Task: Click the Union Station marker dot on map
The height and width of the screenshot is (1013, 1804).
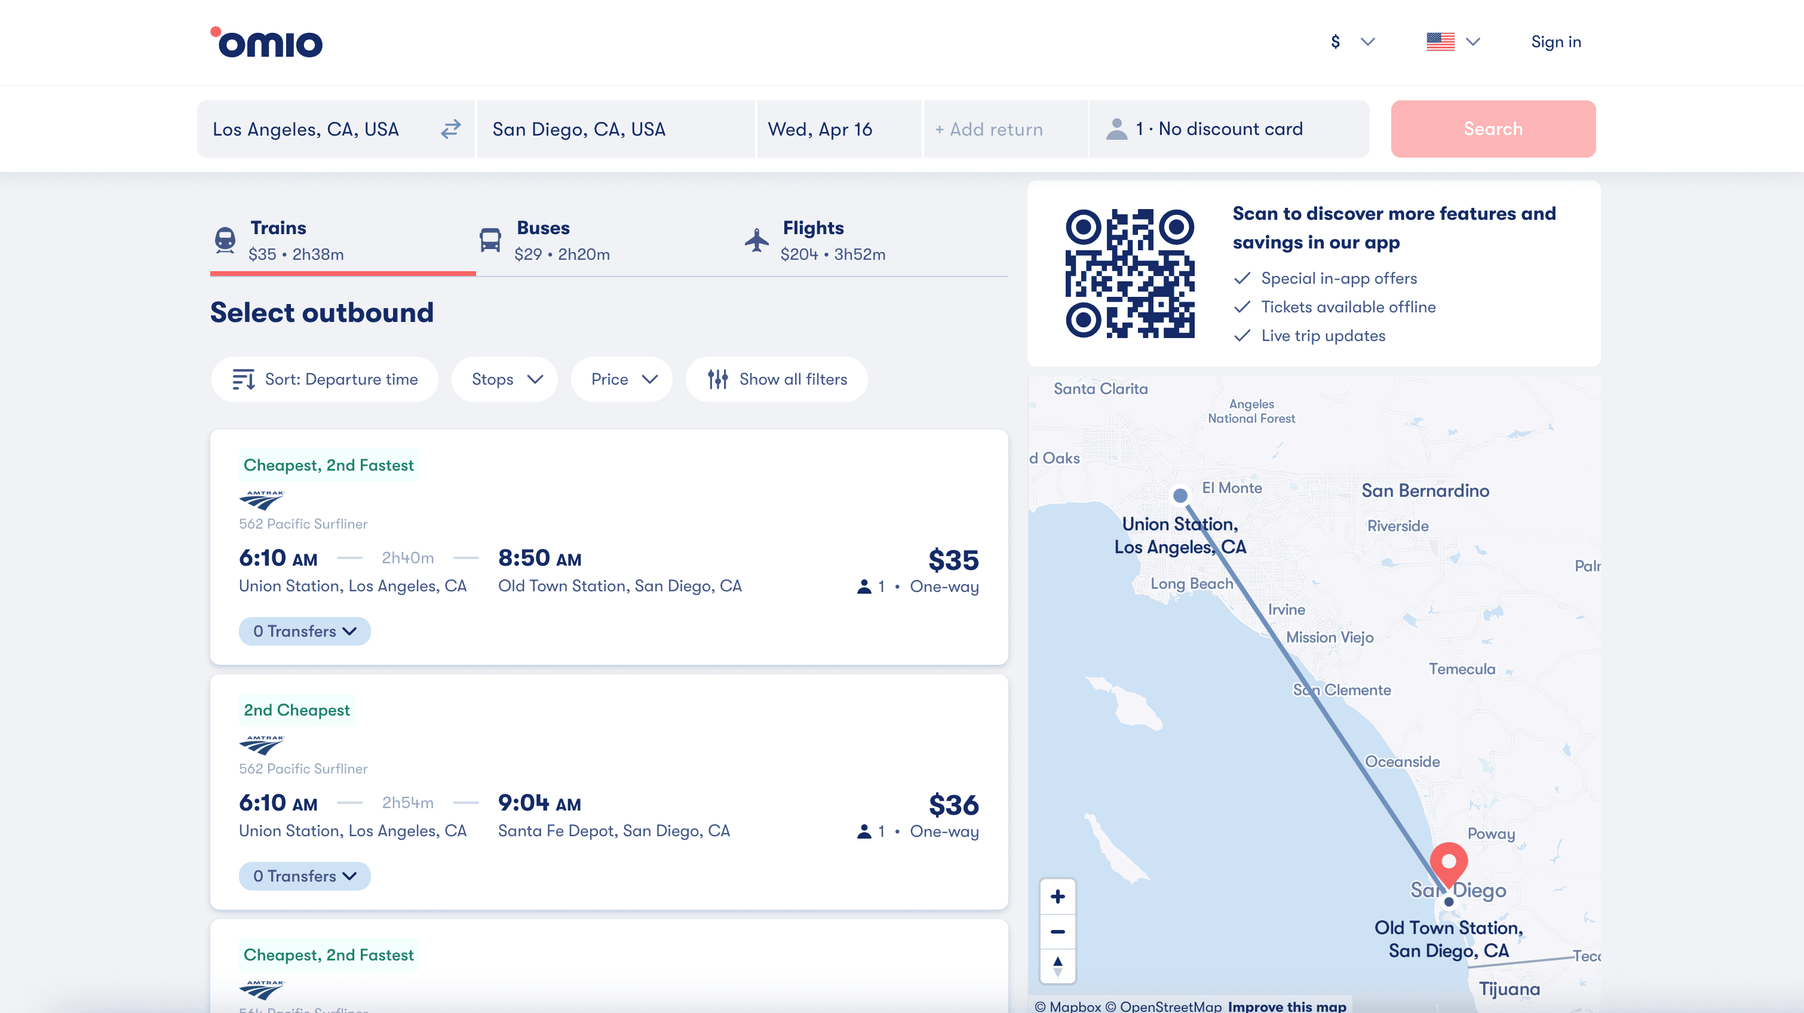Action: [1180, 496]
